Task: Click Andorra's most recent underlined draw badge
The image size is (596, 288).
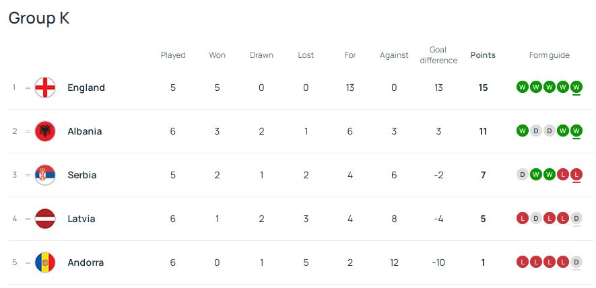Action: coord(576,262)
